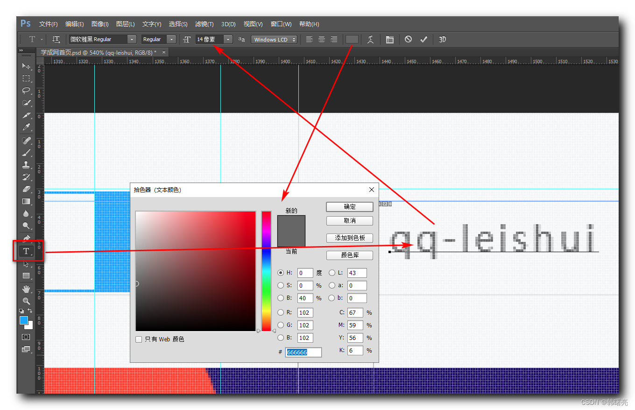Open the 视图(V) menu
The height and width of the screenshot is (410, 635).
[x=253, y=24]
